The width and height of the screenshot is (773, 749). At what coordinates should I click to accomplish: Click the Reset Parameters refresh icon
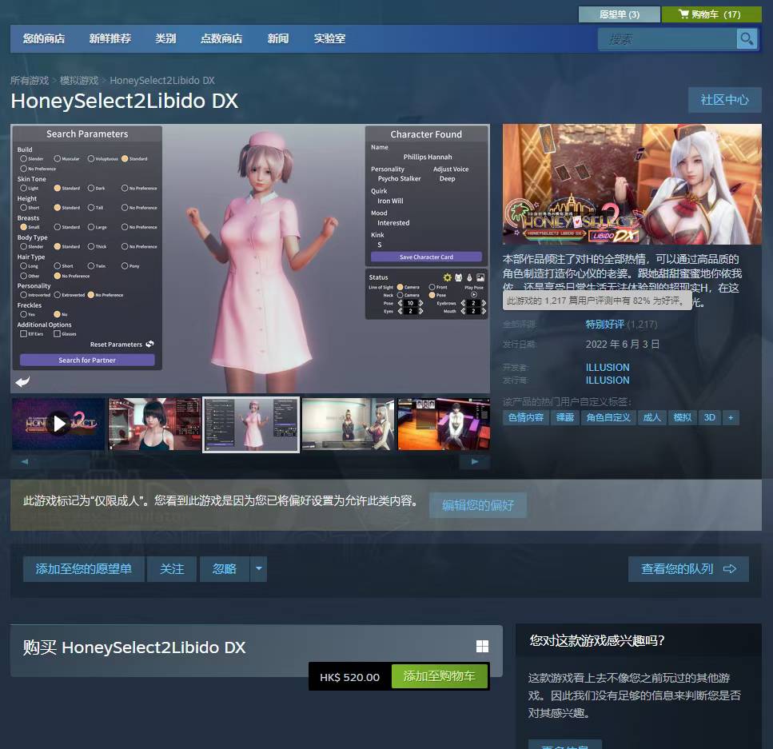pos(149,344)
